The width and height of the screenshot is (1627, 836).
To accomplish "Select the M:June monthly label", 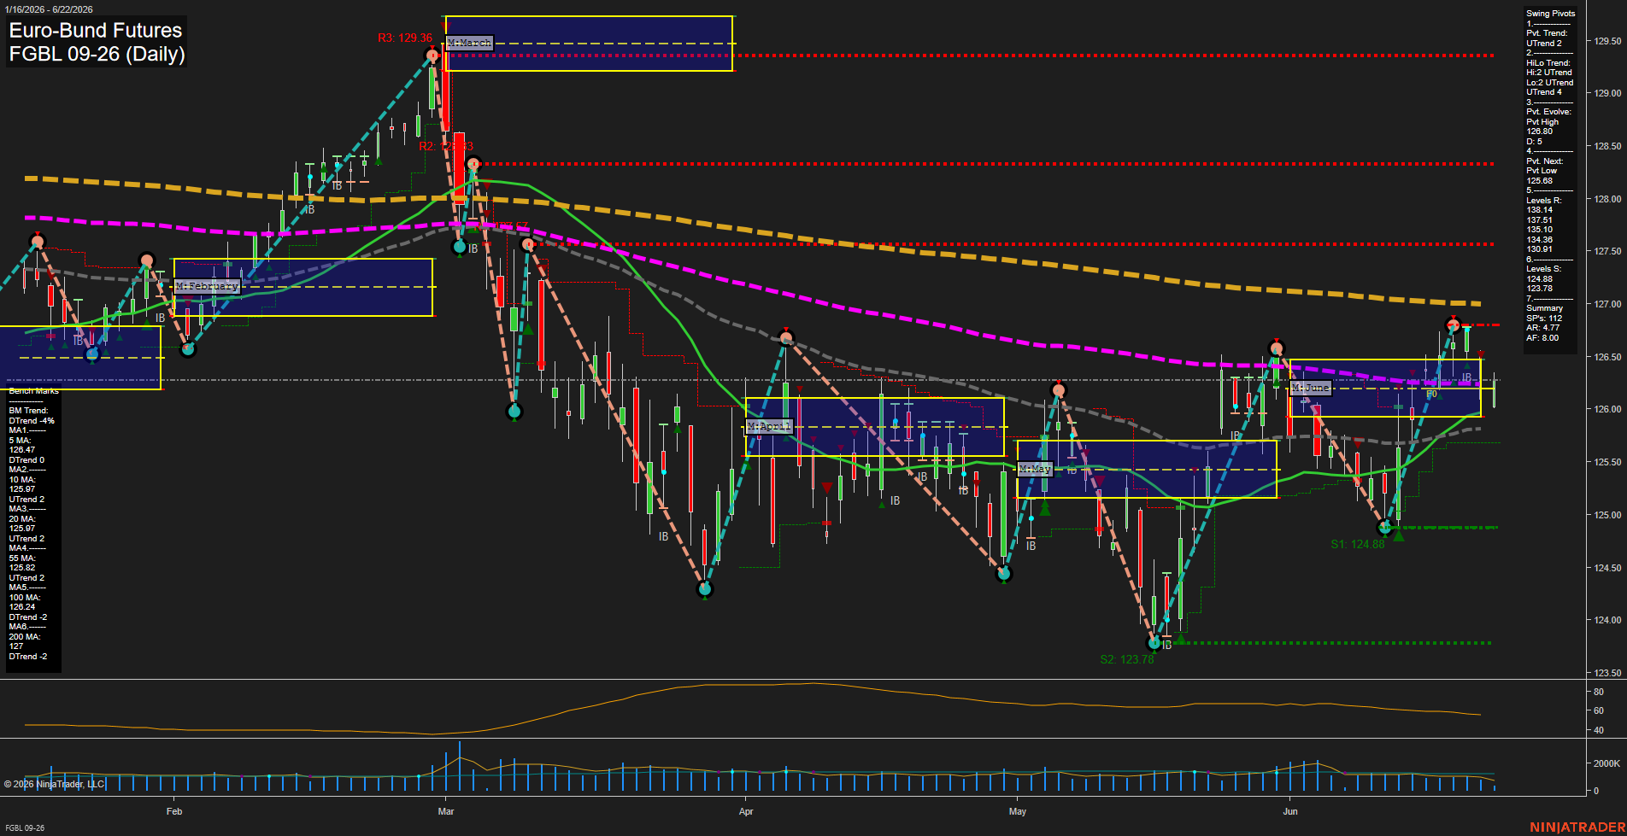I will (x=1311, y=388).
